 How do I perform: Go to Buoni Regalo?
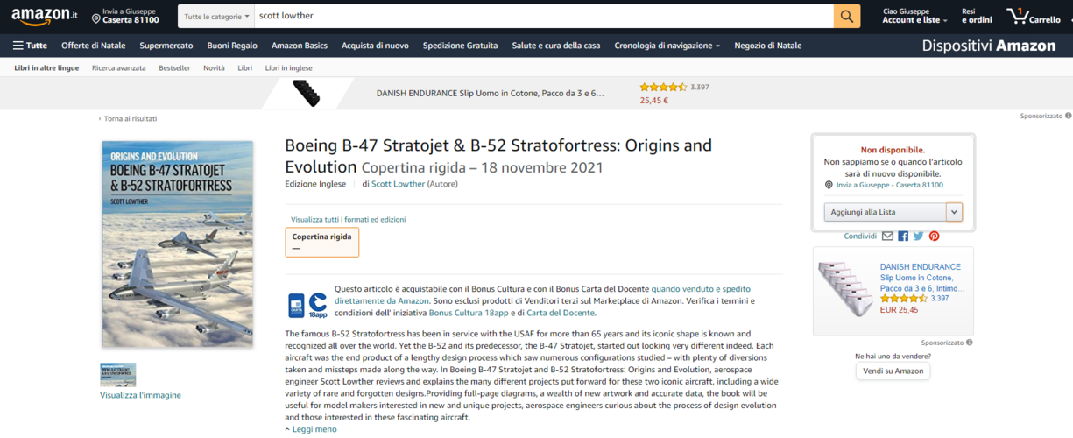(x=232, y=46)
